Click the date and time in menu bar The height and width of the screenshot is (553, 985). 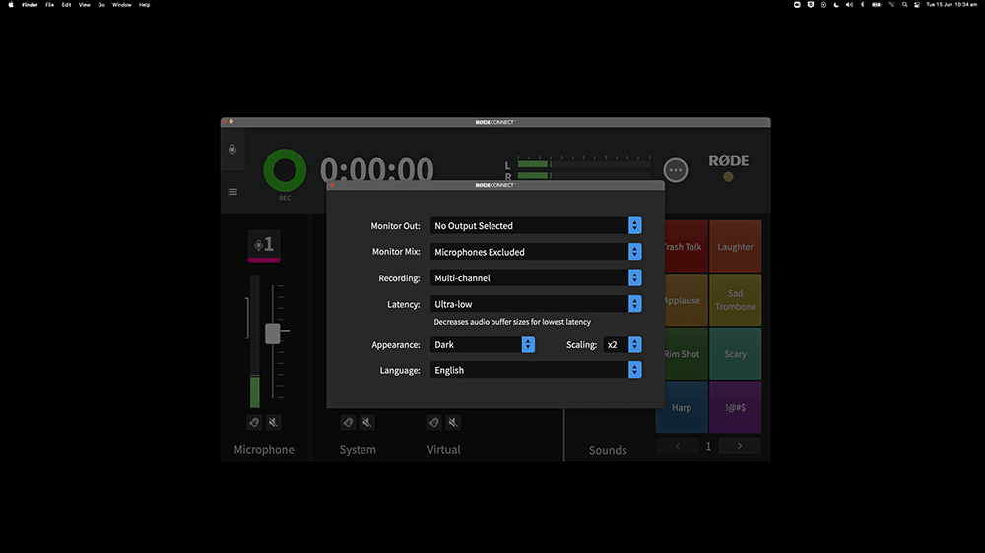coord(952,4)
